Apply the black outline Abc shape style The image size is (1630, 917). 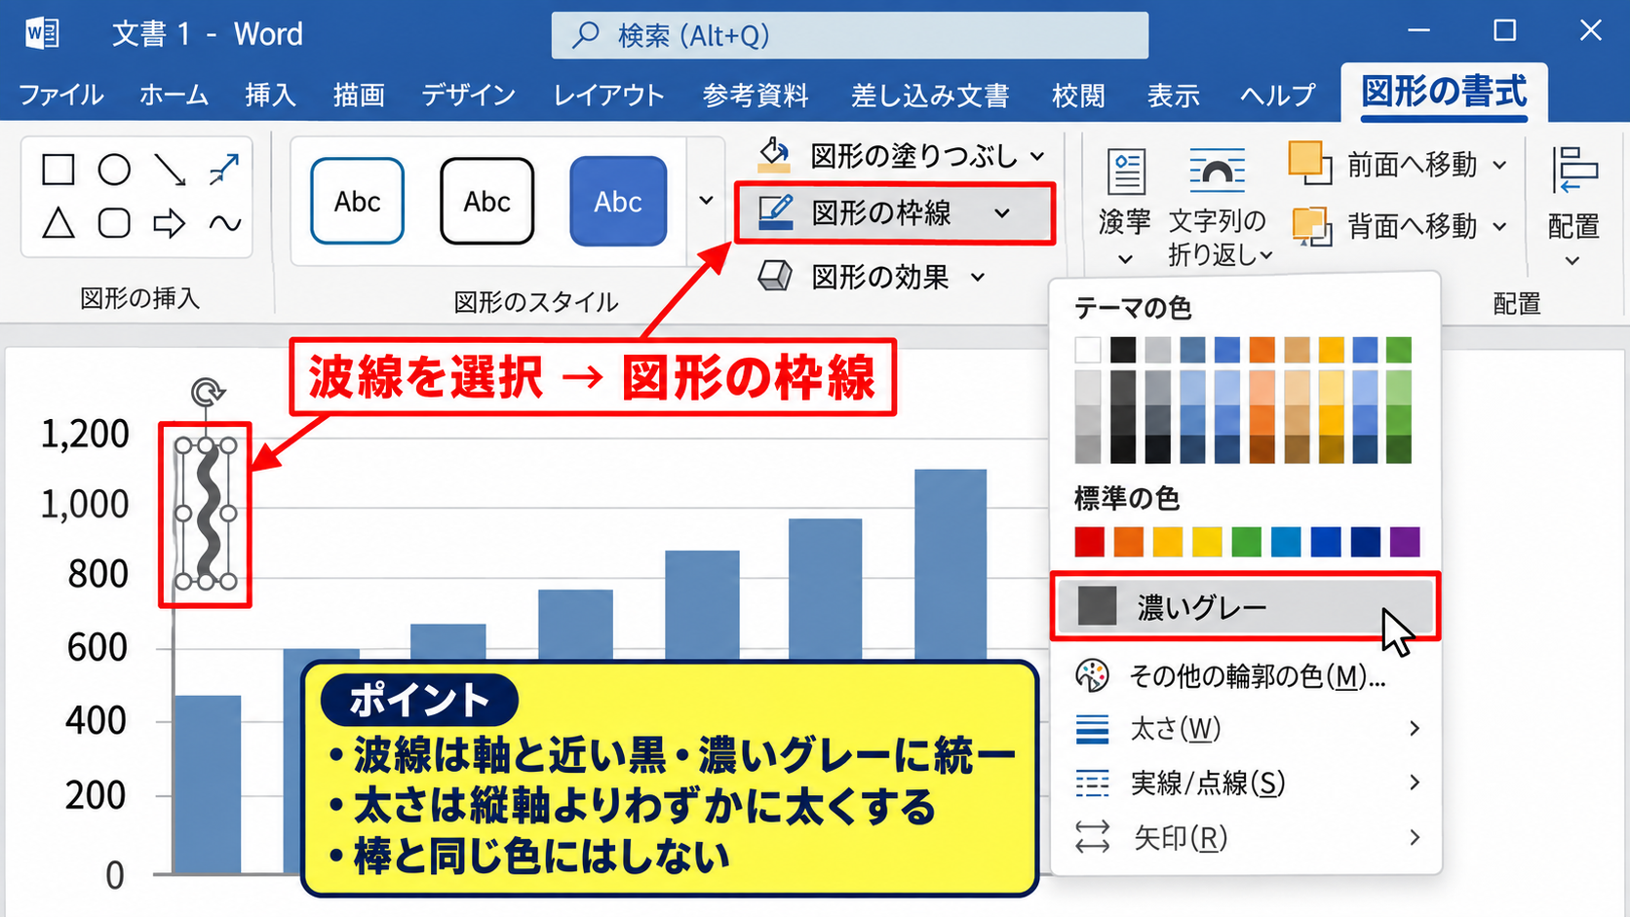(x=486, y=201)
